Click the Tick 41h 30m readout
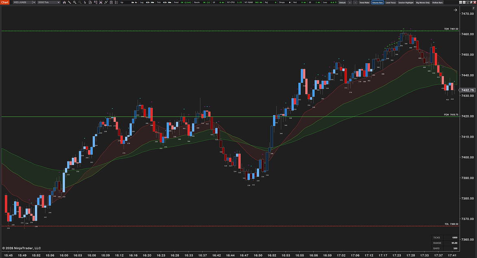This screenshot has height=258, width=477. click(164, 2)
